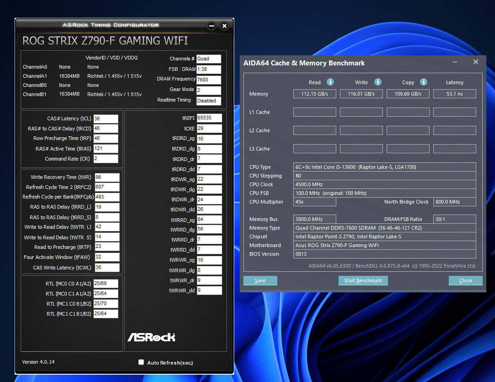
Task: Click the tWRWR_dd value field
Action: 210,291
